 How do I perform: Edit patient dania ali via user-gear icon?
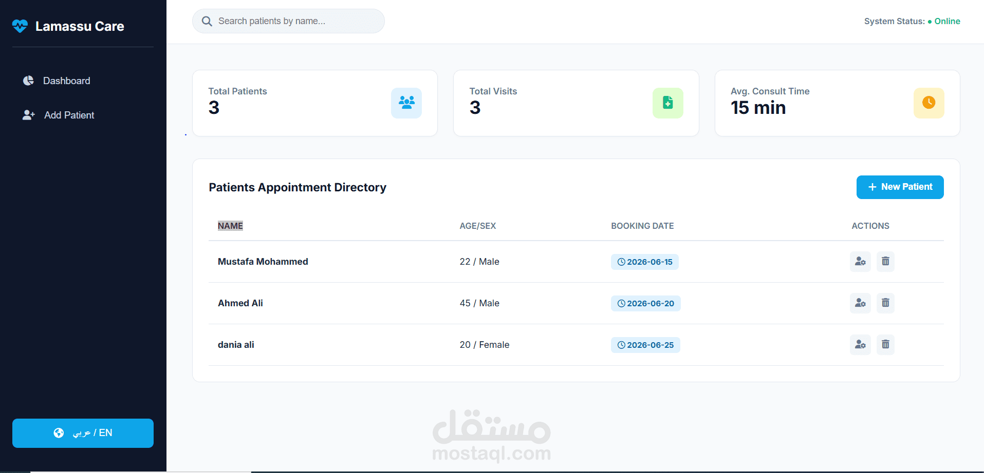[860, 345]
